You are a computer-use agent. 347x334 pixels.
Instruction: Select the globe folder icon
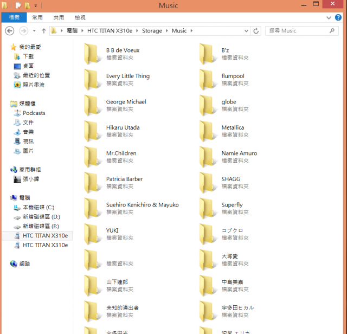207,105
